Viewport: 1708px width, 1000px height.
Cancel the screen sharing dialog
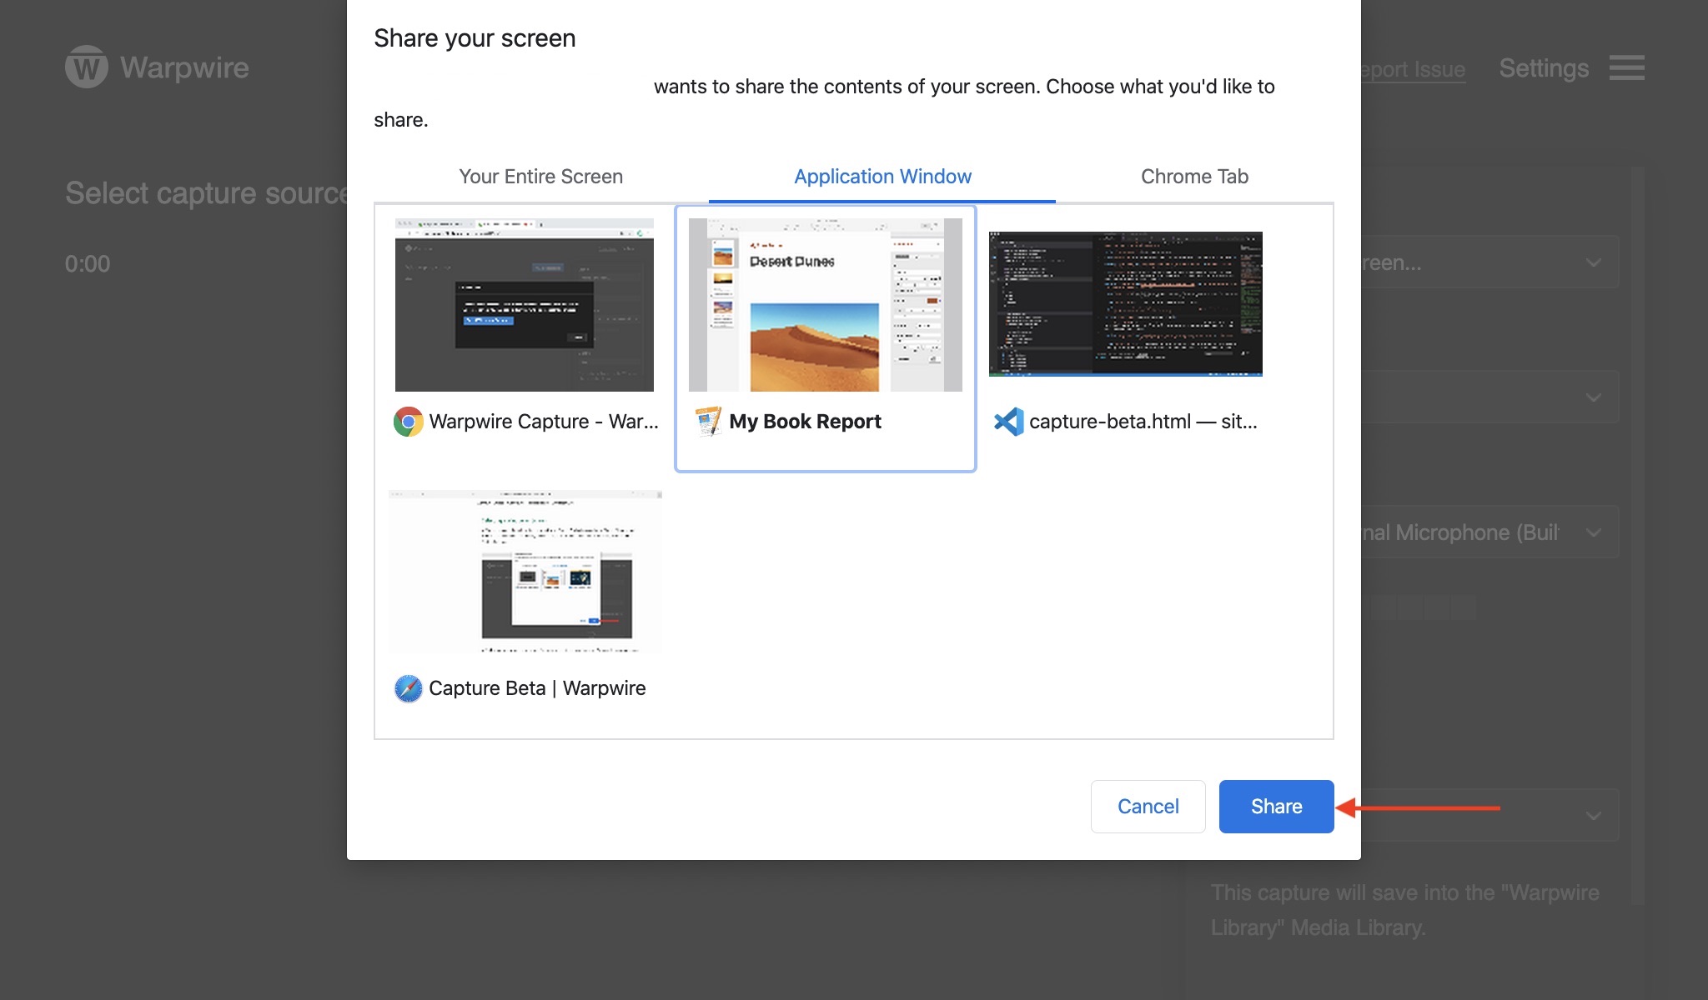pos(1148,807)
